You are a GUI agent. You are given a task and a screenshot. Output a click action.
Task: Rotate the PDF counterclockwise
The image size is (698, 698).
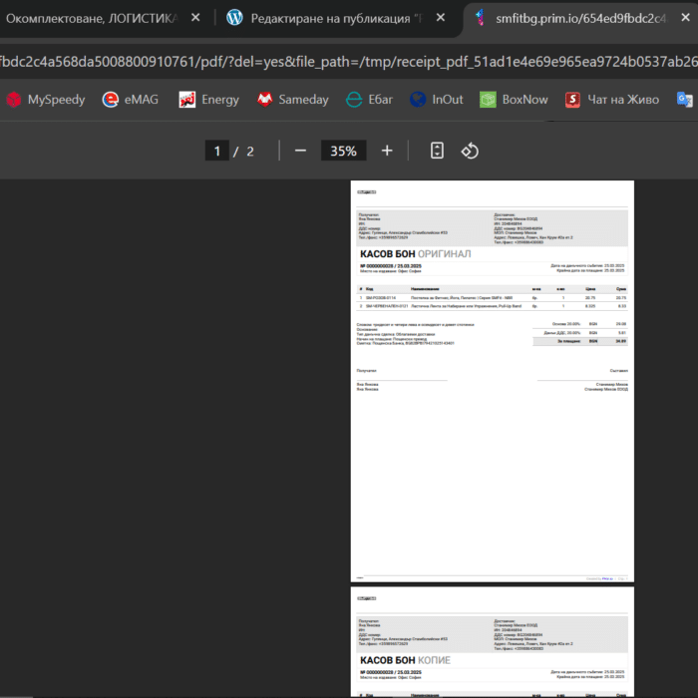tap(470, 151)
